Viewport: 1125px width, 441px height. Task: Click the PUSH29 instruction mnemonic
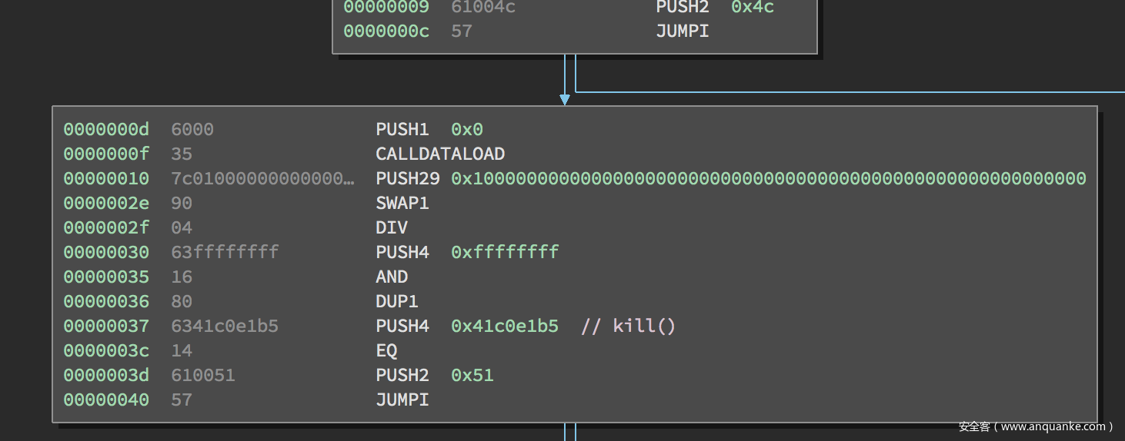[x=407, y=178]
